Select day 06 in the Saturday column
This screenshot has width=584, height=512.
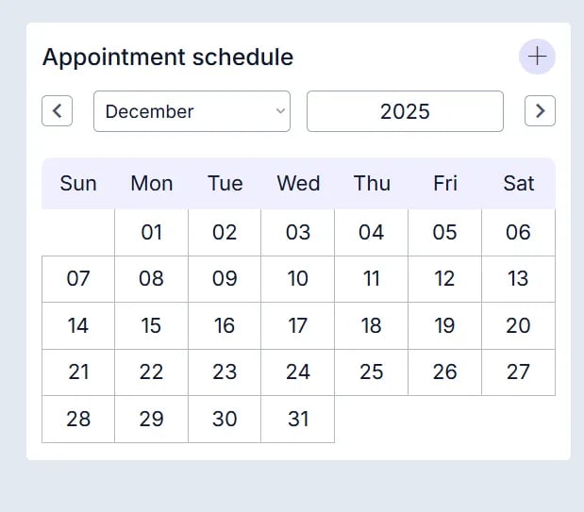click(518, 232)
